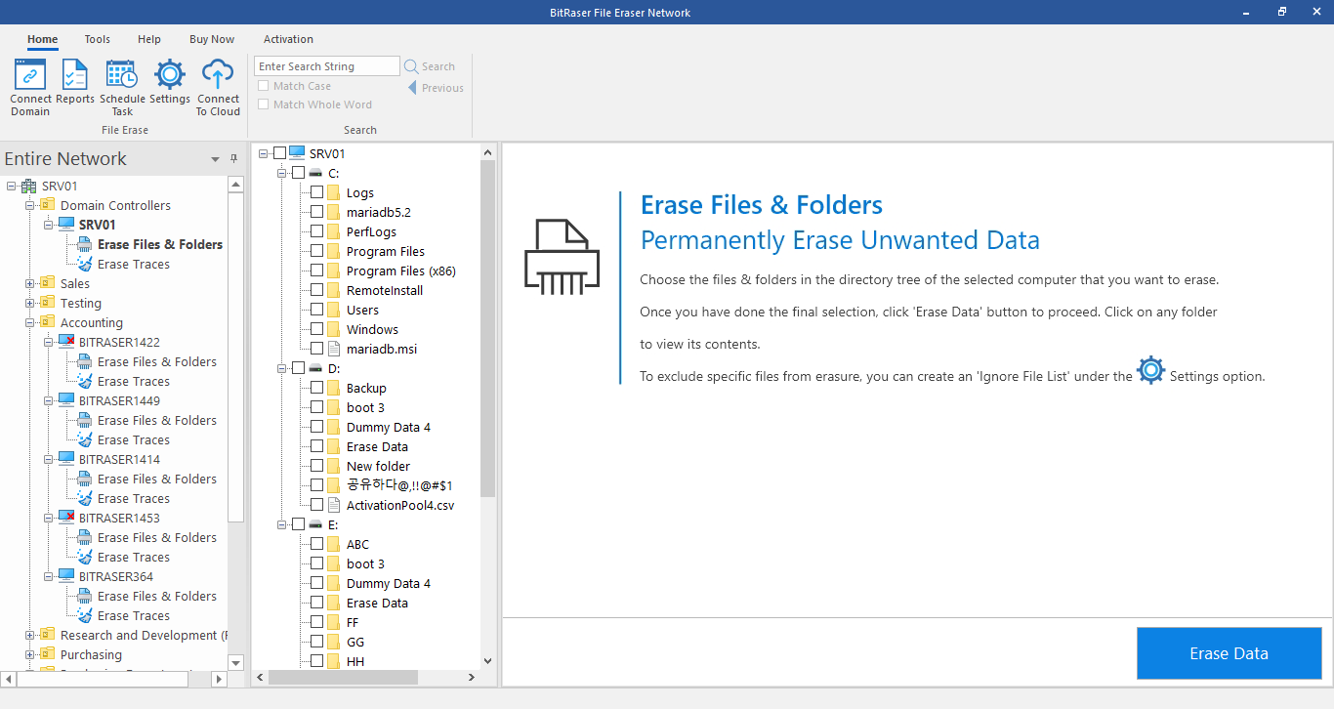Screen dimensions: 1334x709
Task: Open the Buy Now tab
Action: 212,39
